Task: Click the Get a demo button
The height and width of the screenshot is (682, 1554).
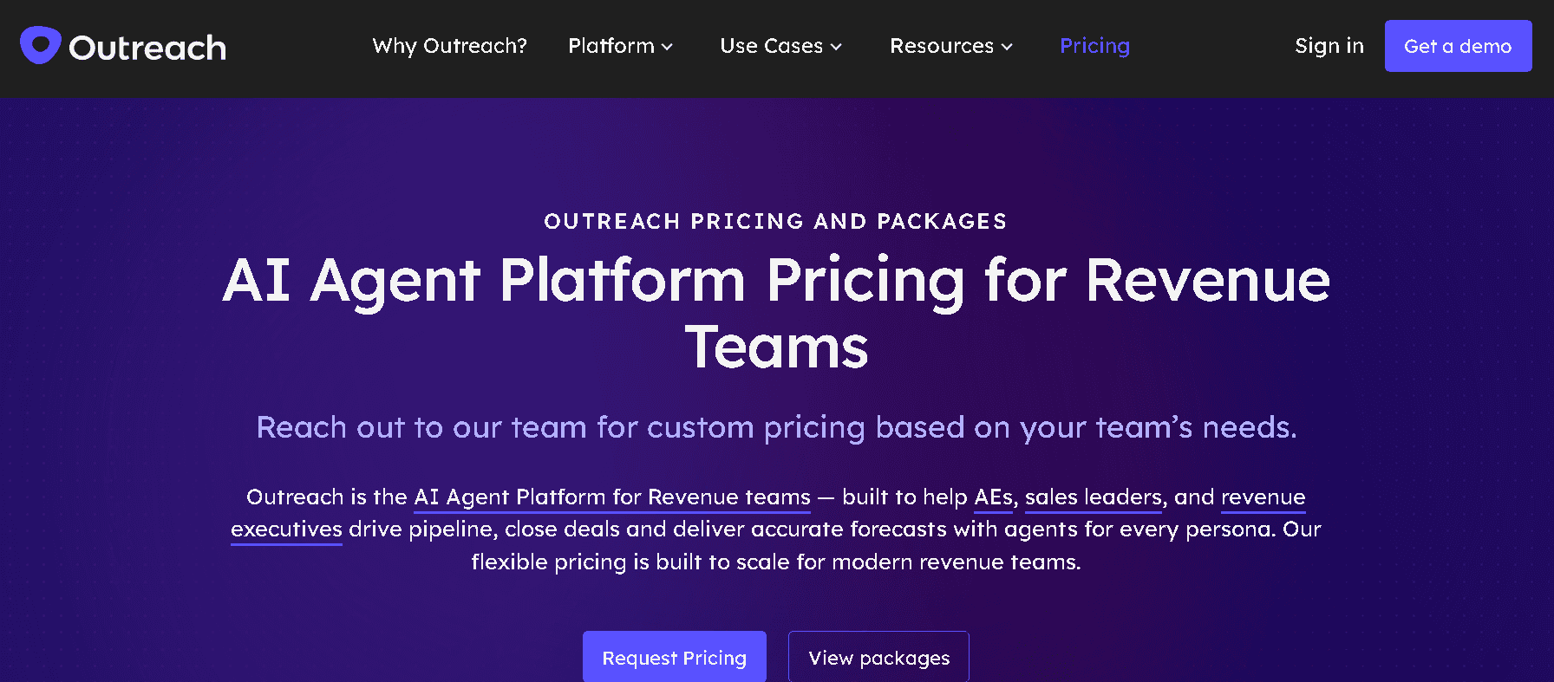Action: pos(1458,46)
